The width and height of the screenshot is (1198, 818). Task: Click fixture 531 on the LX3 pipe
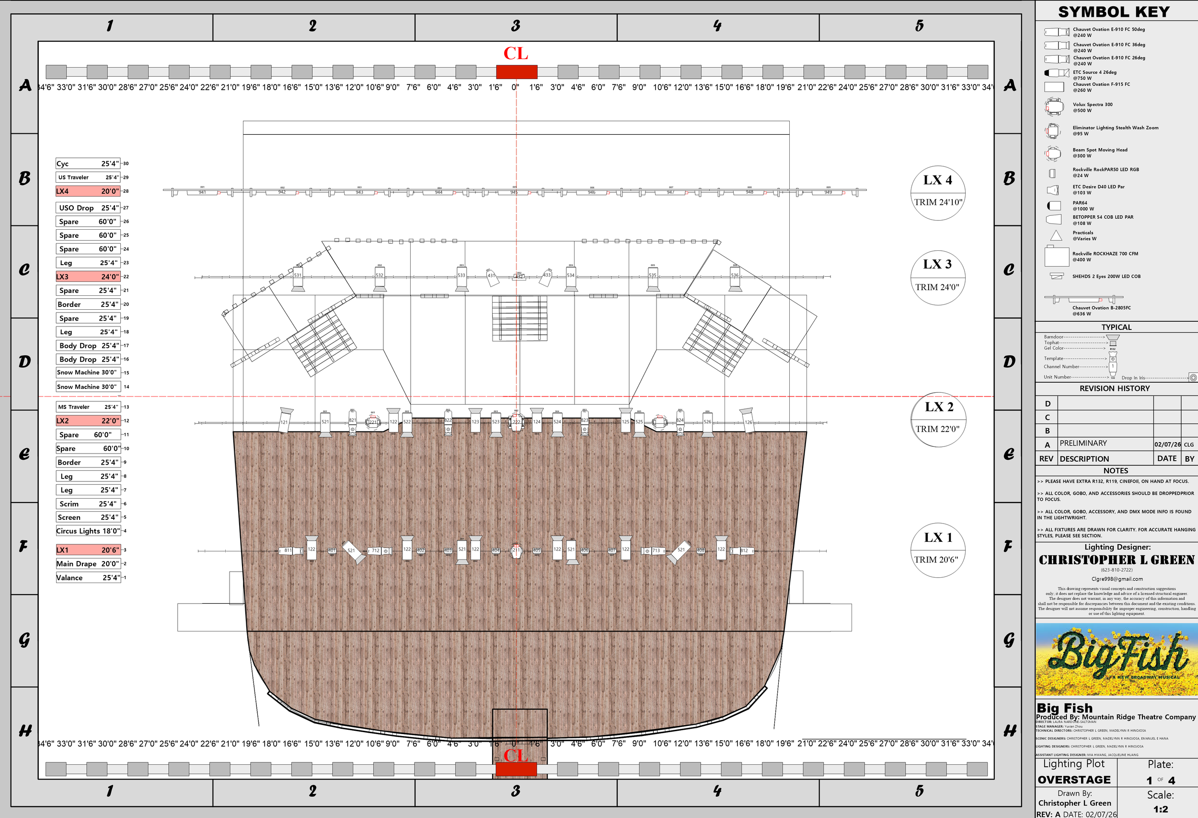click(298, 279)
